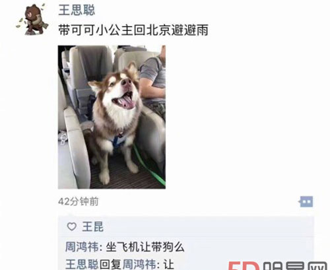Tap the reply text 让
The image size is (330, 270).
[169, 264]
